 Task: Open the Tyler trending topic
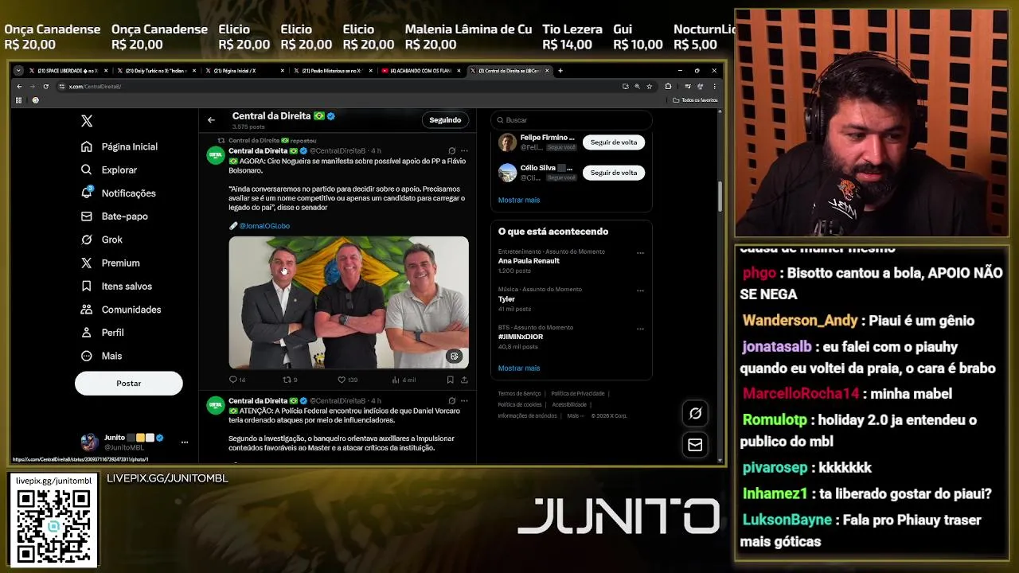tap(506, 299)
